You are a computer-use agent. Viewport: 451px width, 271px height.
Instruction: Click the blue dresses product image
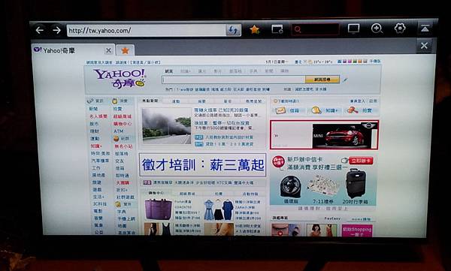point(219,210)
